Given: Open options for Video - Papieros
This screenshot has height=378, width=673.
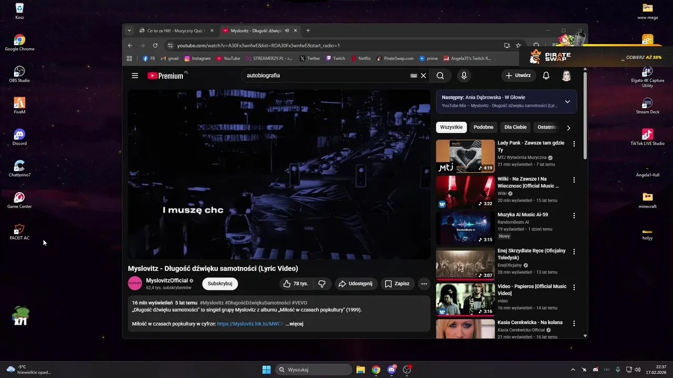Looking at the screenshot, I should tap(574, 288).
